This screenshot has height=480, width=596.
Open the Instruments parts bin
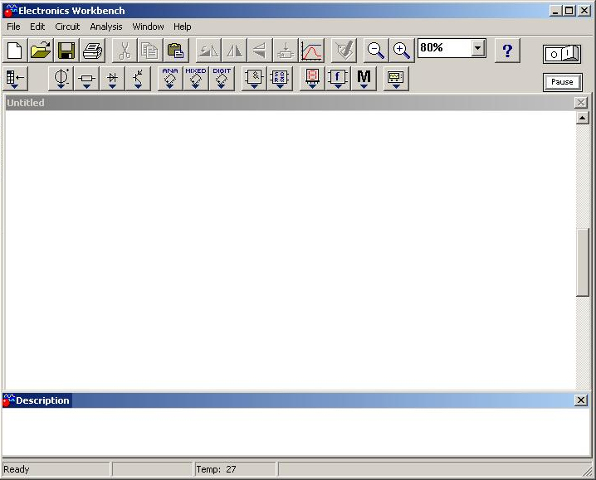point(396,79)
